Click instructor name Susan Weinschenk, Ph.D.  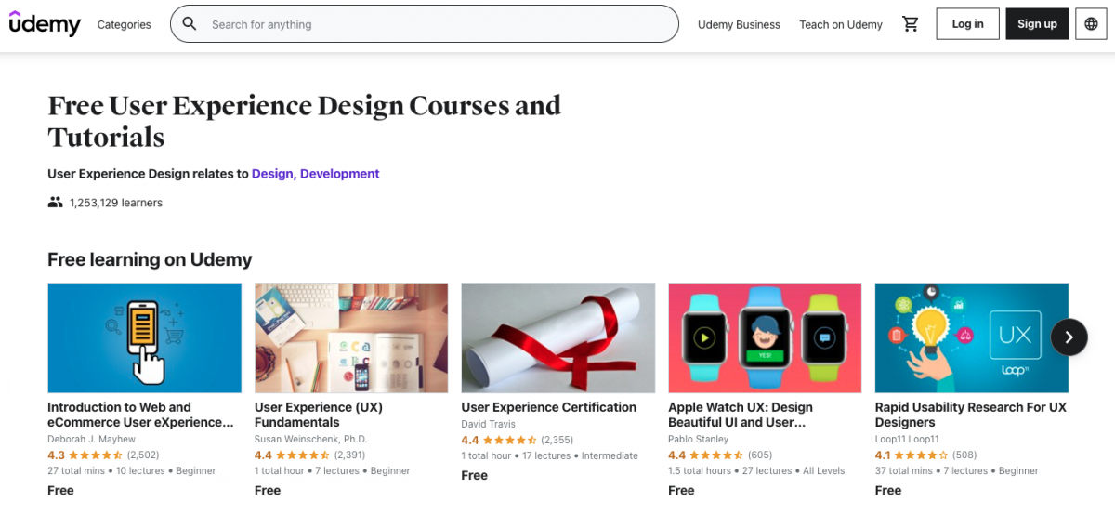point(310,439)
